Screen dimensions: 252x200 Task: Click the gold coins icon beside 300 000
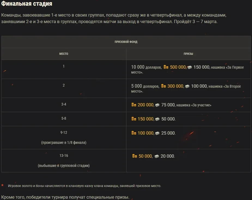[x=163, y=86]
